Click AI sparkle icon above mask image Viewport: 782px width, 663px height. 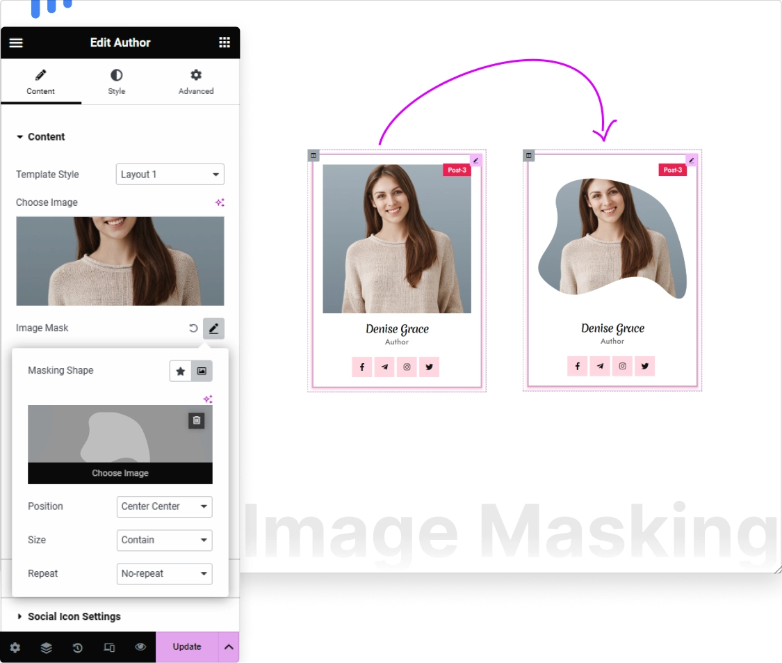coord(207,399)
